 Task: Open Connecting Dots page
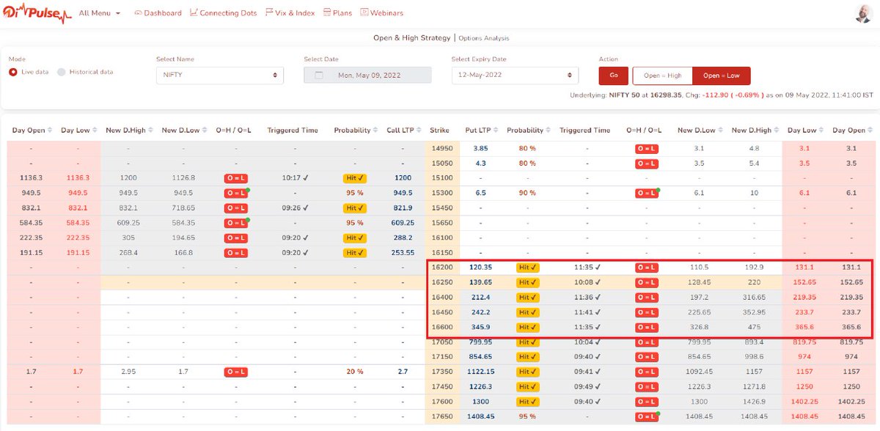pos(224,13)
